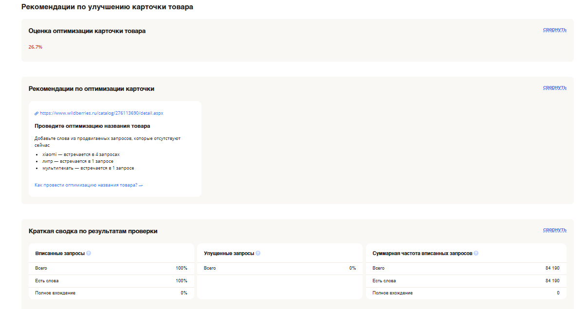Click Проведите оптимизацию названия товара heading
This screenshot has height=309, width=586.
pyautogui.click(x=92, y=126)
